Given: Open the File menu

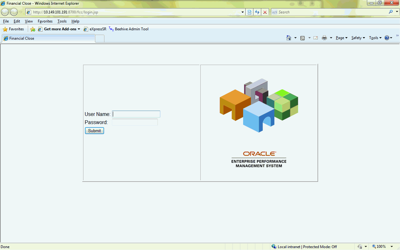Looking at the screenshot, I should [6, 21].
